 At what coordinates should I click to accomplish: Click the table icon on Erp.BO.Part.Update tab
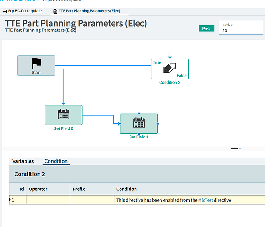pos(5,11)
